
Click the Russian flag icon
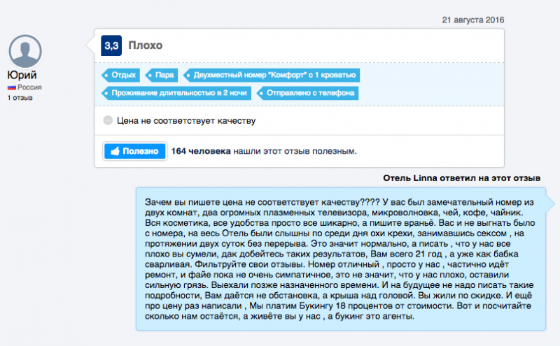(11, 87)
